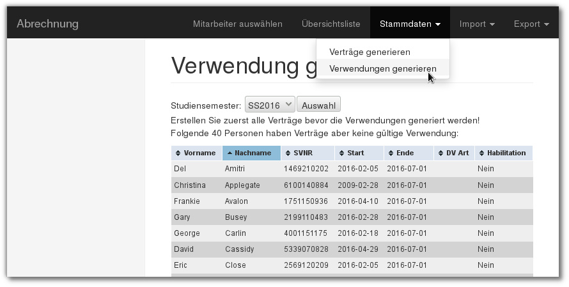Click the Abrechnung brand title
This screenshot has height=287, width=569.
pos(47,24)
